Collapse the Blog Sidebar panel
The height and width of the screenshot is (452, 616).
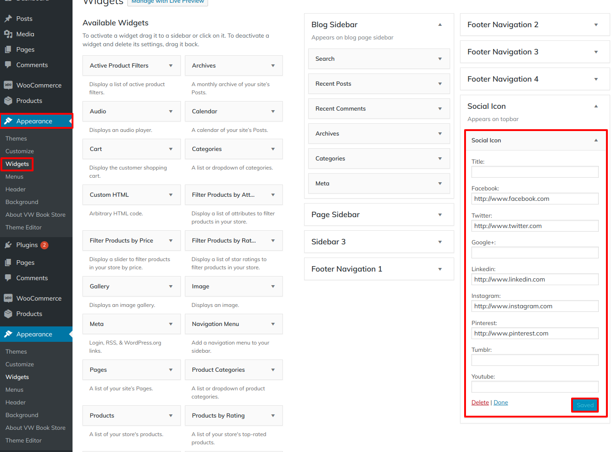pos(440,25)
